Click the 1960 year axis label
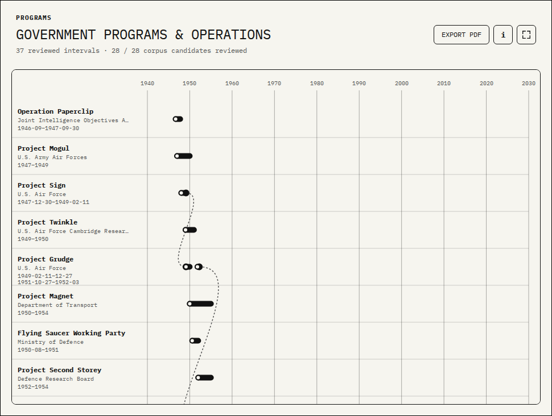The height and width of the screenshot is (416, 552). tap(232, 84)
